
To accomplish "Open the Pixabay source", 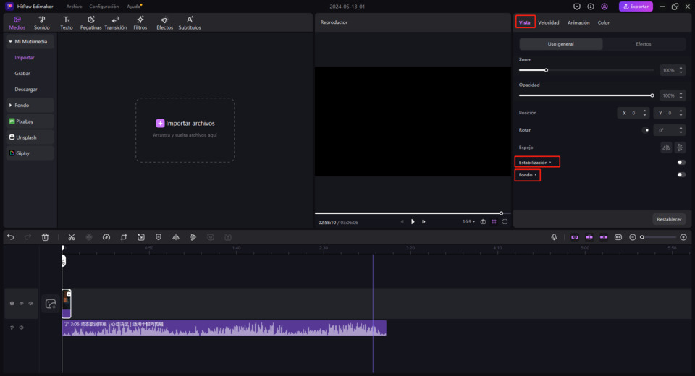I will coord(30,121).
